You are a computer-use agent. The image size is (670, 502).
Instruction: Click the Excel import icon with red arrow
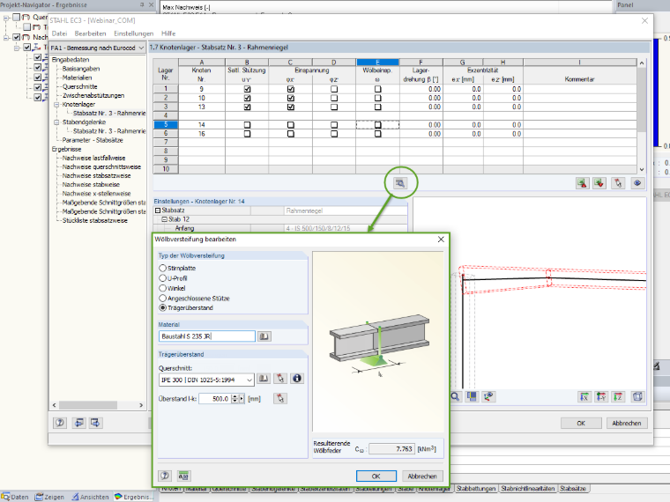[599, 183]
